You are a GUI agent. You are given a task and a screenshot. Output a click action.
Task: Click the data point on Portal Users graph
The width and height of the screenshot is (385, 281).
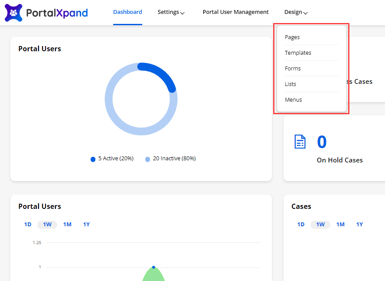(153, 267)
